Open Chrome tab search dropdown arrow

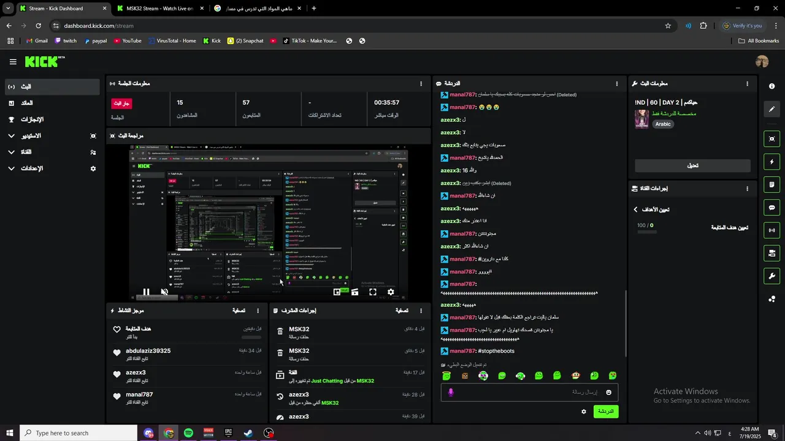(x=8, y=9)
